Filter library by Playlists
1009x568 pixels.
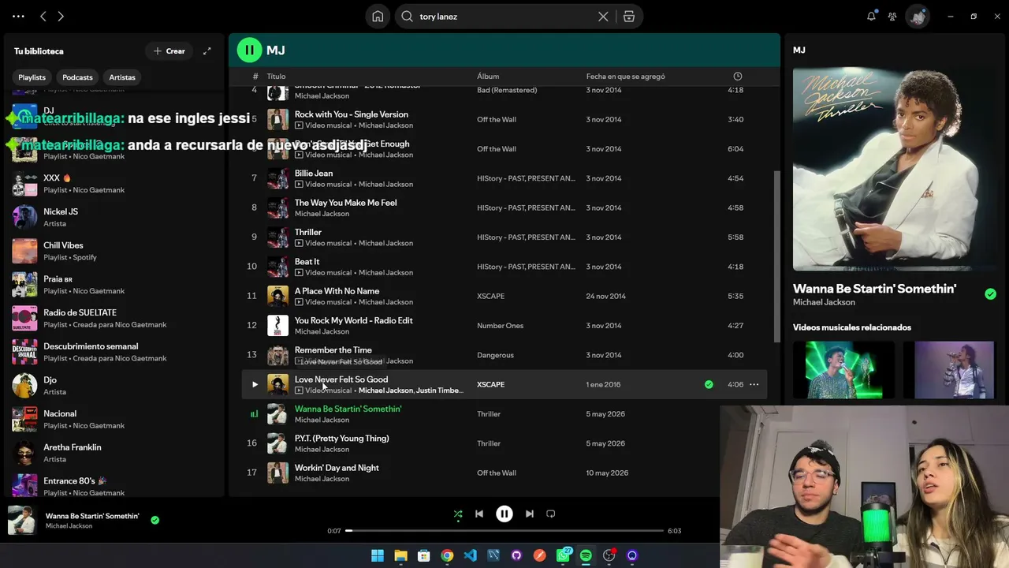32,77
